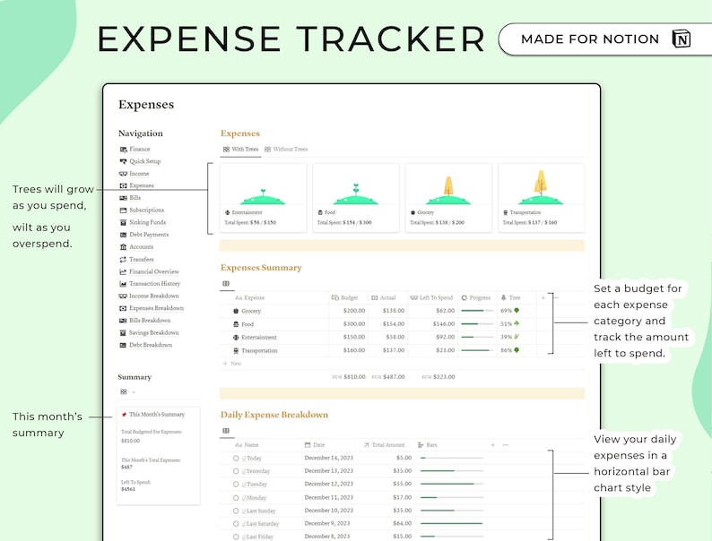Open the Date column header menu
This screenshot has height=541, width=712.
pyautogui.click(x=315, y=445)
